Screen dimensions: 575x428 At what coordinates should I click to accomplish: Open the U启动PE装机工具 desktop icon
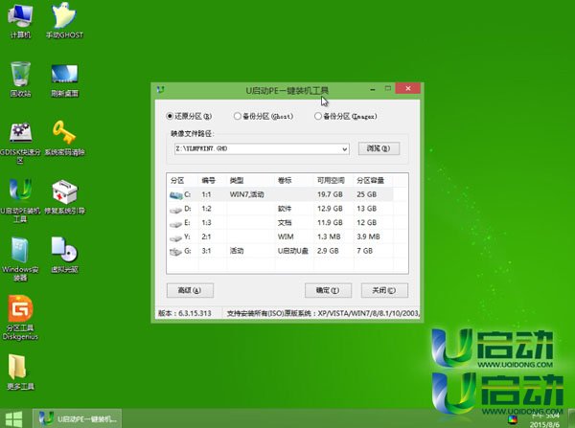pos(20,201)
